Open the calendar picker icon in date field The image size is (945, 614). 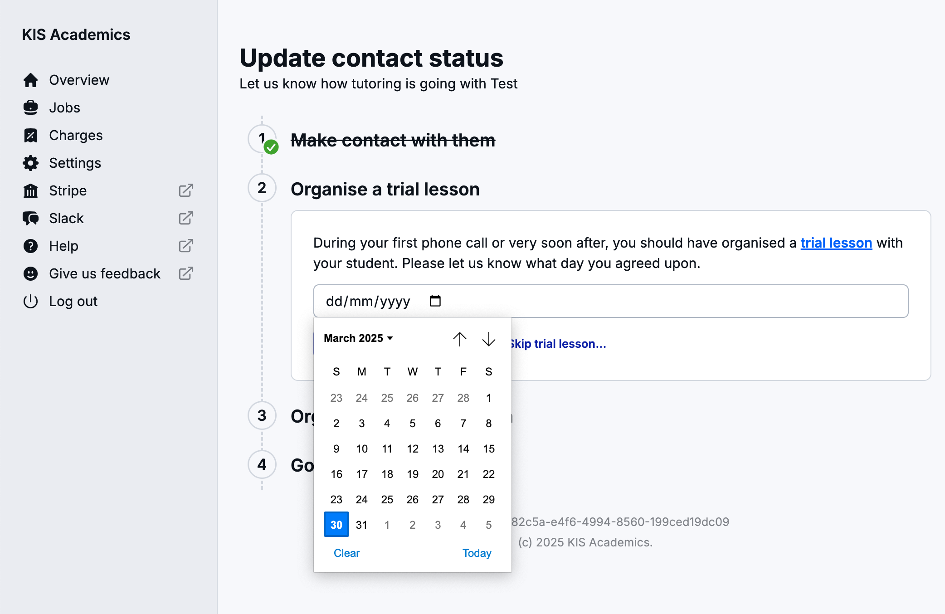(x=435, y=301)
